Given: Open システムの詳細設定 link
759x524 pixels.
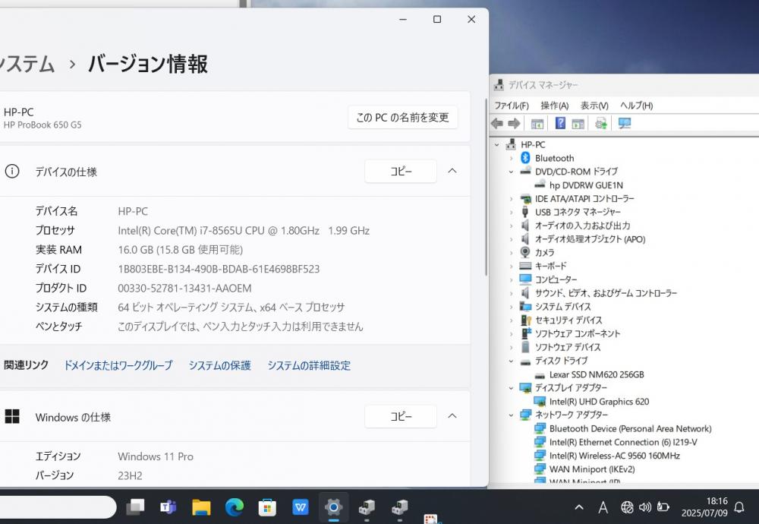Looking at the screenshot, I should [x=309, y=365].
